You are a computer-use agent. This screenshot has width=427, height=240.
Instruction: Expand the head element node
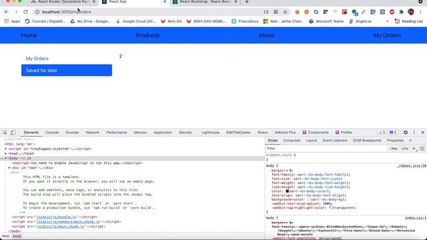[6, 153]
